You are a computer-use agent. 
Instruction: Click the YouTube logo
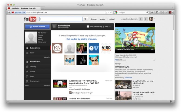point(30,19)
